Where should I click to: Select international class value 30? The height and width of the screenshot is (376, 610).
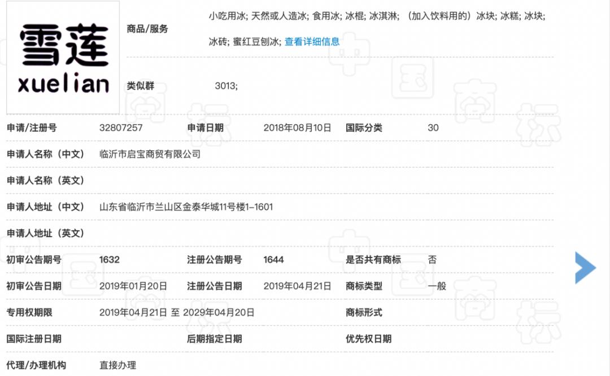tap(433, 128)
